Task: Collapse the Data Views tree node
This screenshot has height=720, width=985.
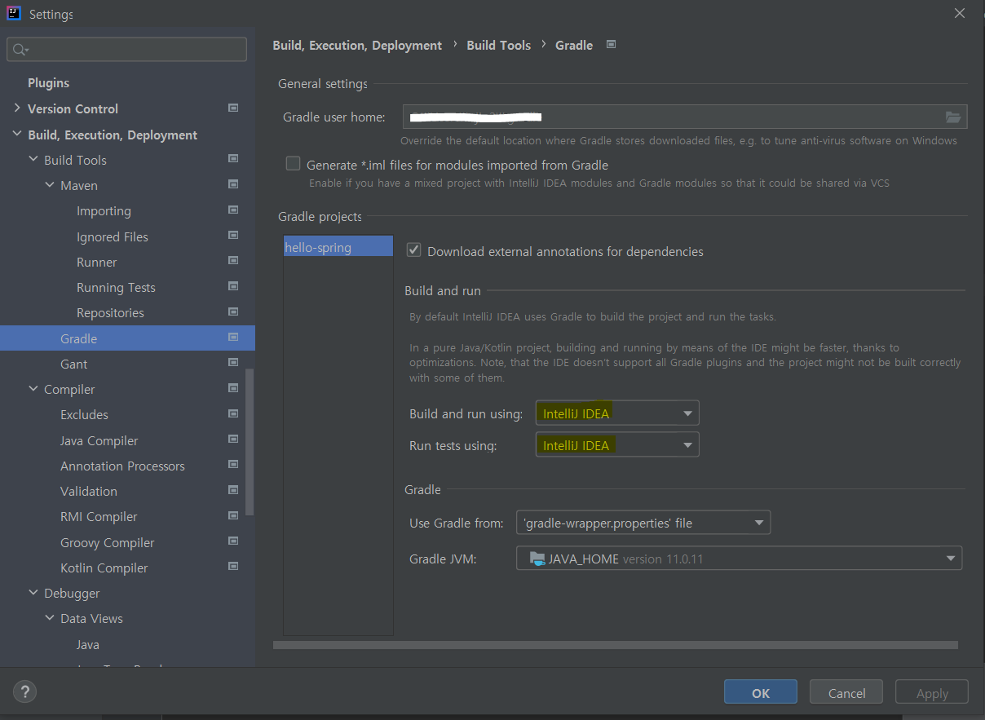Action: (50, 618)
